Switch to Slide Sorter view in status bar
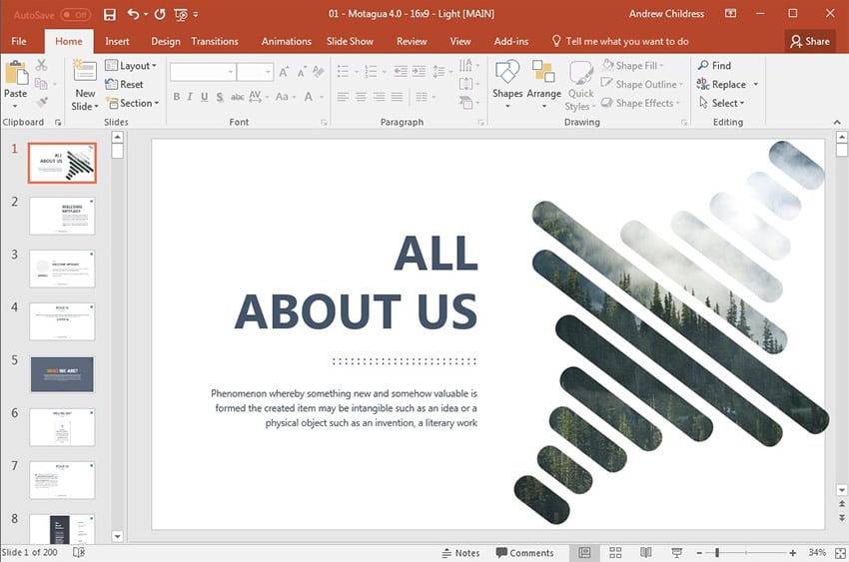849x562 pixels. coord(615,552)
